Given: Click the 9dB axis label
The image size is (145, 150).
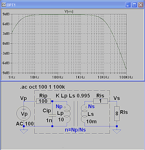Looking at the screenshot, I should (x=6, y=14).
